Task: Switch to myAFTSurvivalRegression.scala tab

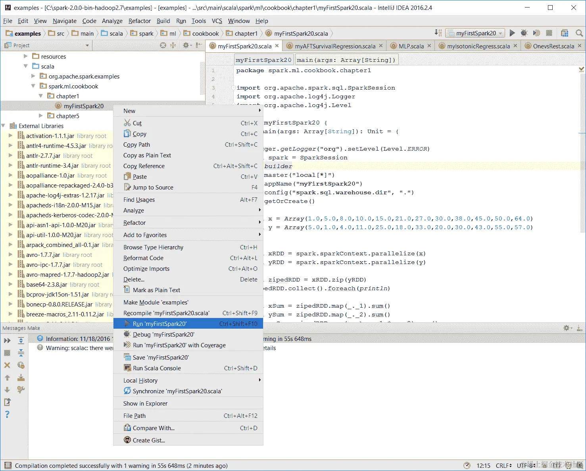Action: 334,46
